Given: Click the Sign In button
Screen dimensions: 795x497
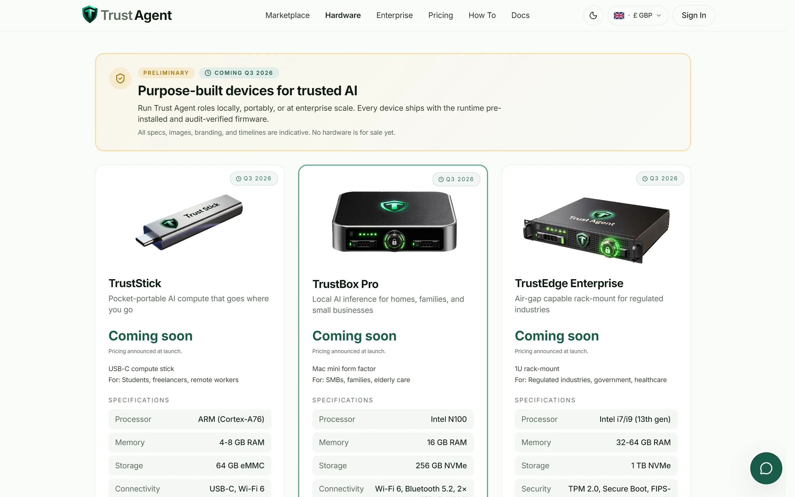Looking at the screenshot, I should [693, 15].
